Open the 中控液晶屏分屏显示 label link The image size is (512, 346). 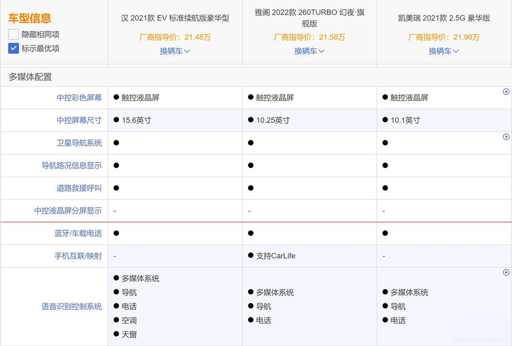68,211
